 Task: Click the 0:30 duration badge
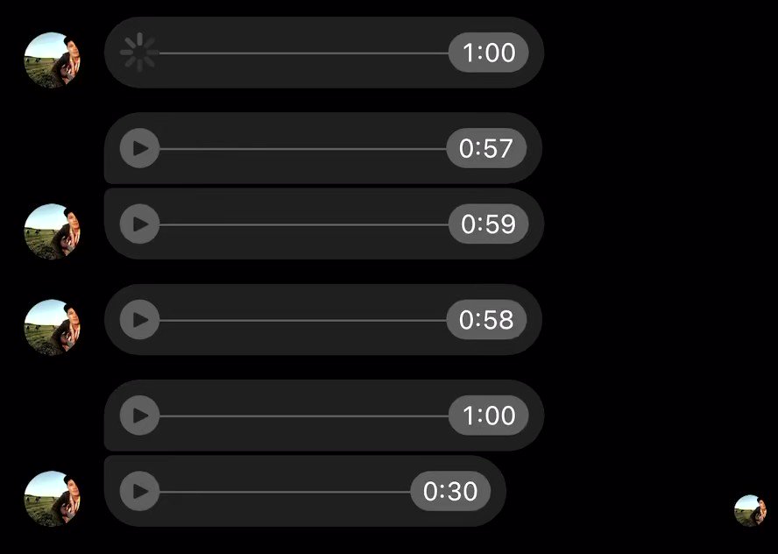point(450,491)
